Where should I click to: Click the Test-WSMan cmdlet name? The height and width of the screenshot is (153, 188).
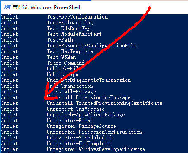[x=61, y=57]
